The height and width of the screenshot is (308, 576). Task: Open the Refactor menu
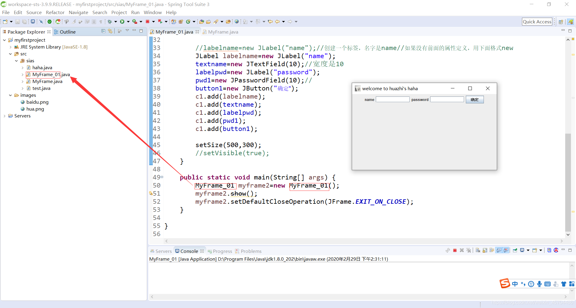[55, 12]
